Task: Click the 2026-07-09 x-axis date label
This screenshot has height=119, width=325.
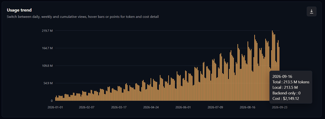Action: 215,107
